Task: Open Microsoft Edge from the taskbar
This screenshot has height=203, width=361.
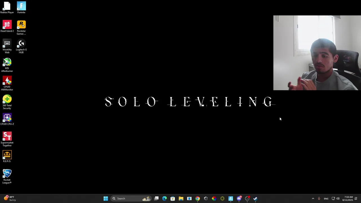Action: [164, 198]
